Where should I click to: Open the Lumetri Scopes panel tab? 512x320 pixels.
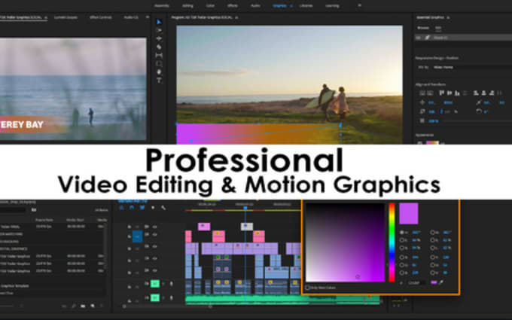tap(66, 17)
